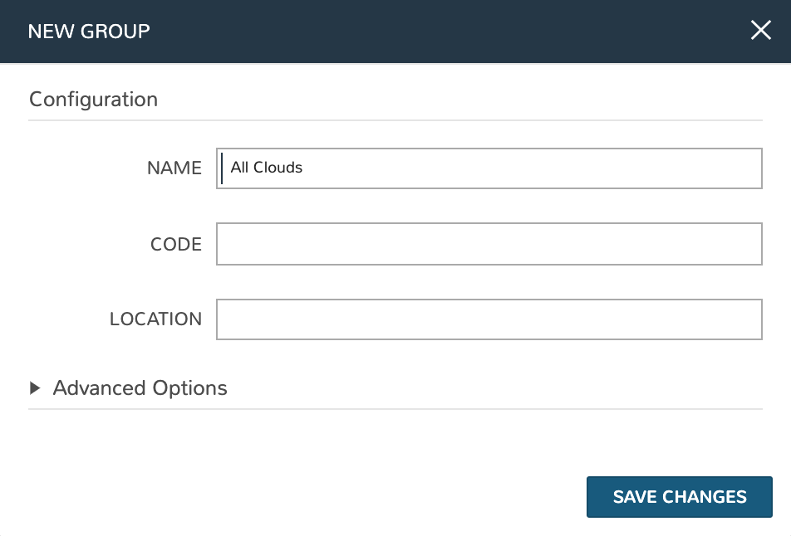
Task: Click the Advanced Options label text
Action: [x=140, y=387]
